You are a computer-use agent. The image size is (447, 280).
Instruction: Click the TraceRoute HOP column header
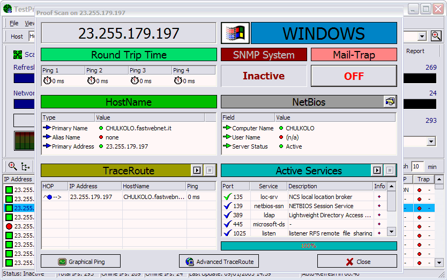click(x=55, y=186)
